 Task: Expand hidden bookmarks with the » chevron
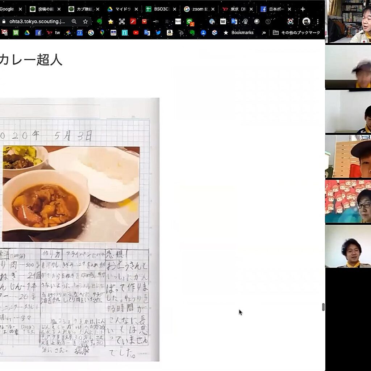264,33
